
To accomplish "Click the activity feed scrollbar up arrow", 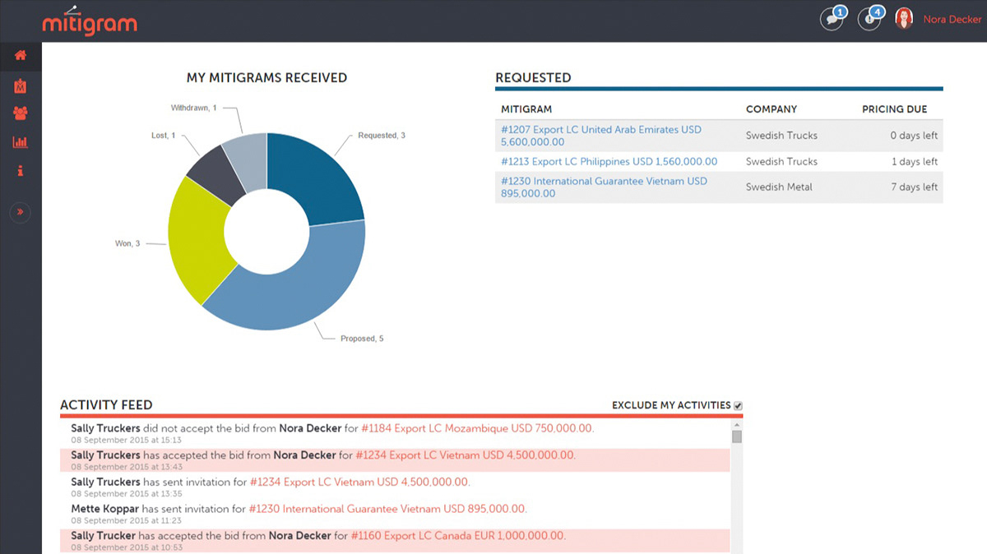I will tap(737, 424).
